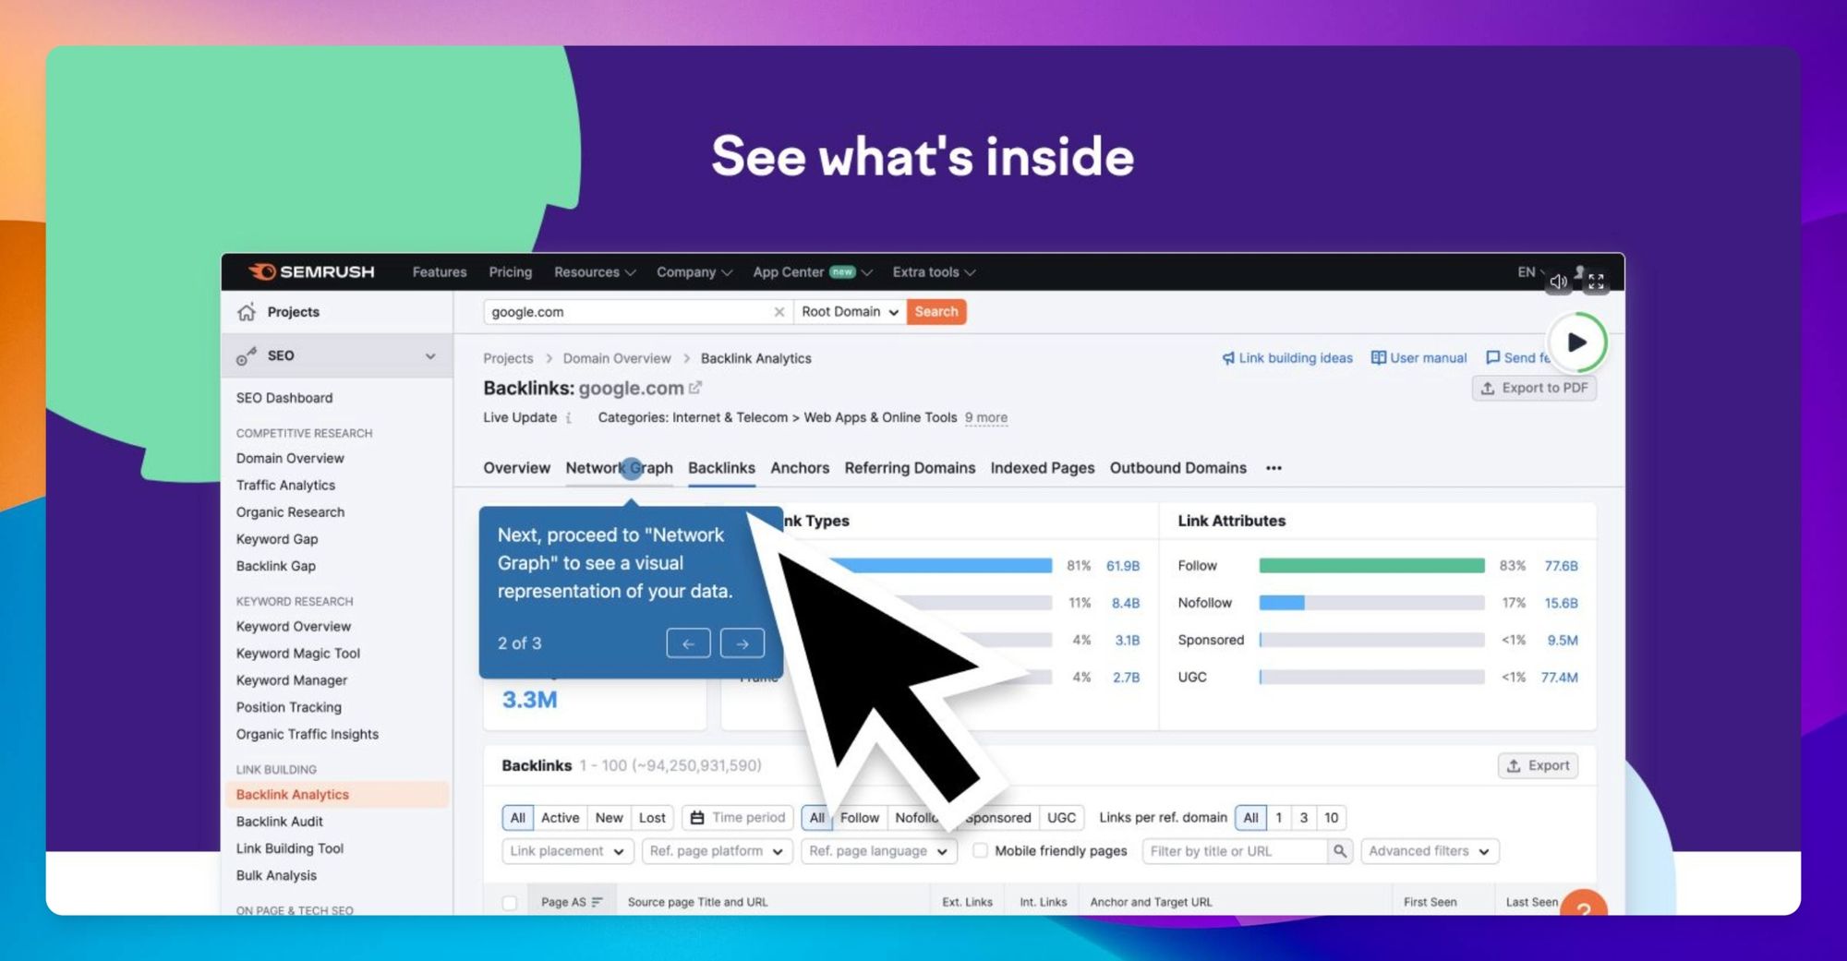The height and width of the screenshot is (961, 1847).
Task: Select UGC link attribute filter
Action: pyautogui.click(x=1061, y=818)
